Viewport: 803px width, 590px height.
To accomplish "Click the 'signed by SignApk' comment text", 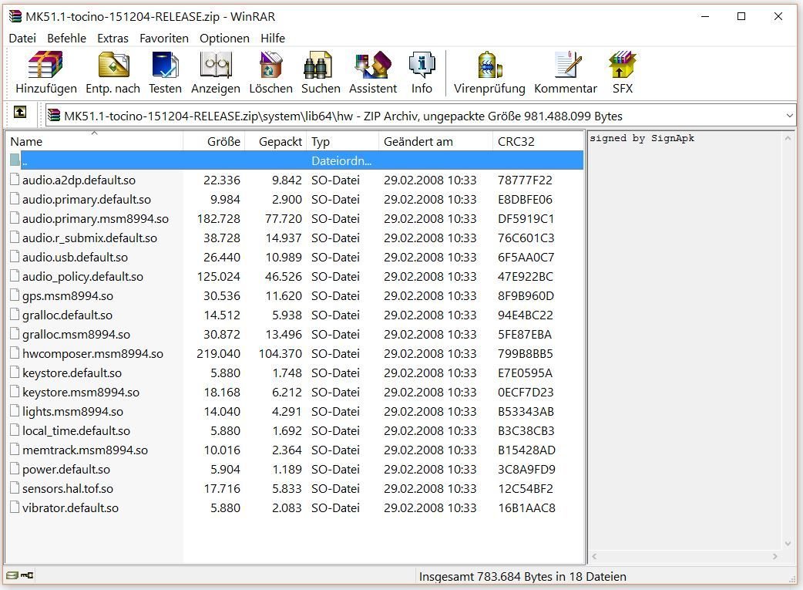I will pos(642,138).
